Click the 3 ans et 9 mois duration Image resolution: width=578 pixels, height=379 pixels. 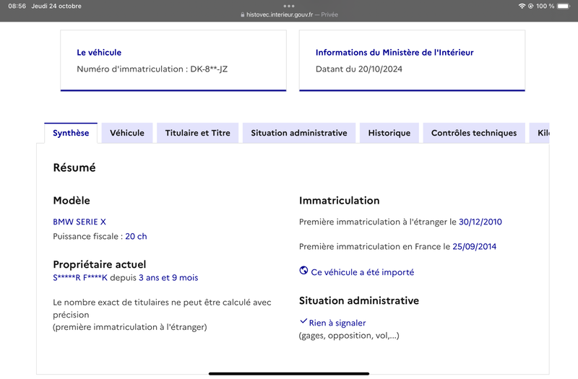tap(168, 278)
